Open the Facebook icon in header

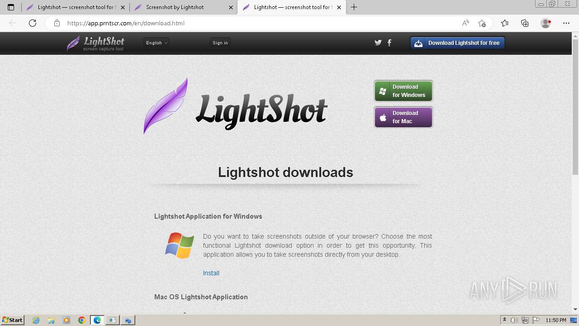389,43
